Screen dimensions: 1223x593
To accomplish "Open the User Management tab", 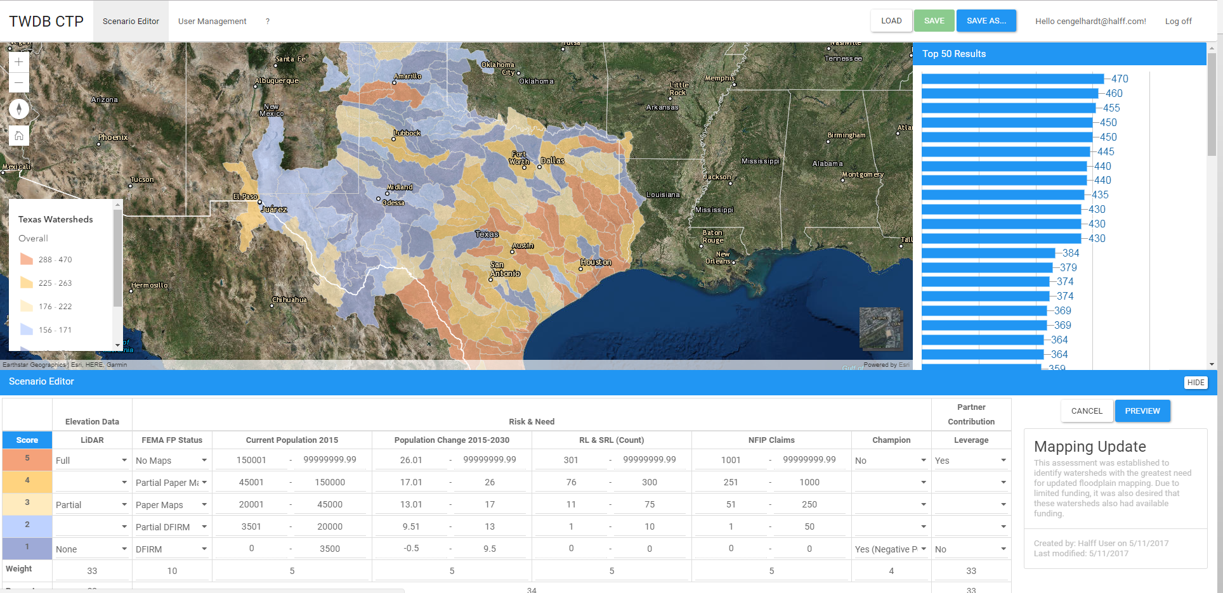I will click(x=212, y=22).
